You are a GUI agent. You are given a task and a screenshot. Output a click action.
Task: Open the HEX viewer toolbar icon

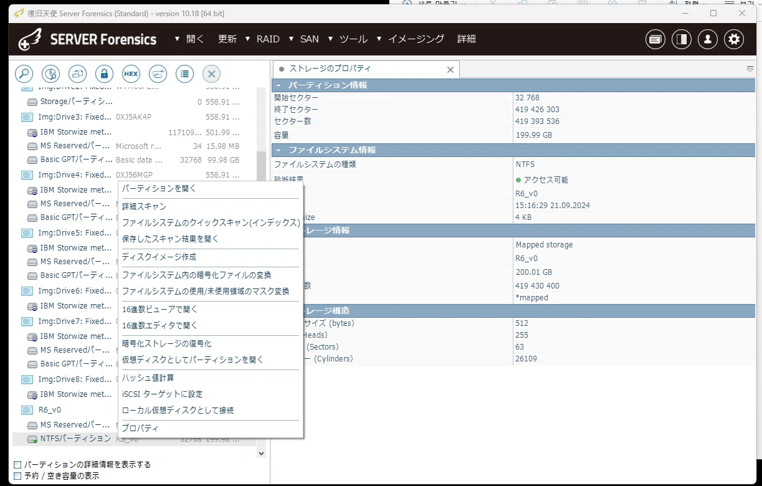coord(131,74)
